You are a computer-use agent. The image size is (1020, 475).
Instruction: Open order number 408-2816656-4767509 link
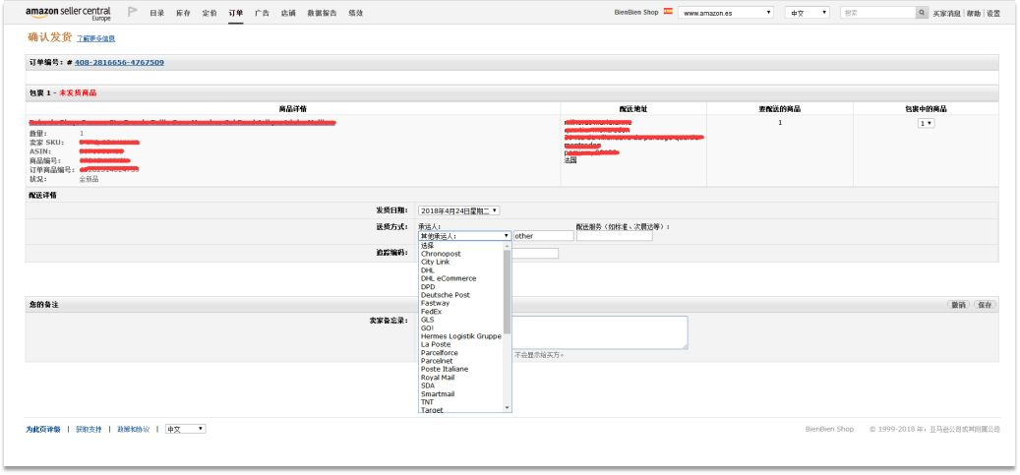click(119, 63)
